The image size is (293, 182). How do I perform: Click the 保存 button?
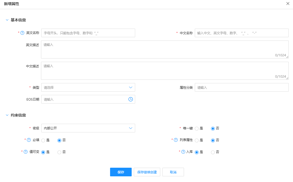(x=121, y=172)
